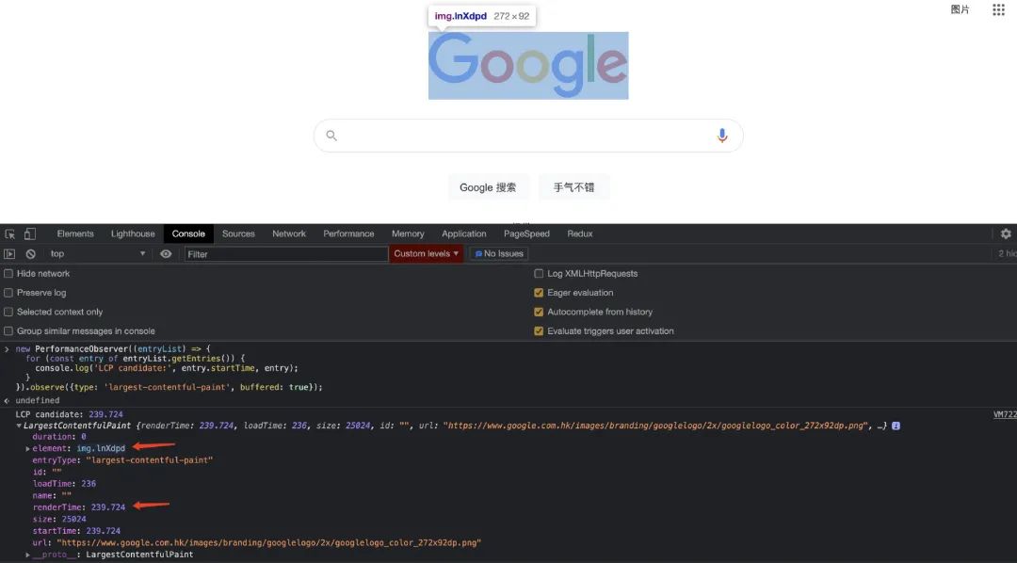
Task: Check the Log XMLHttpRequests option
Action: [539, 274]
